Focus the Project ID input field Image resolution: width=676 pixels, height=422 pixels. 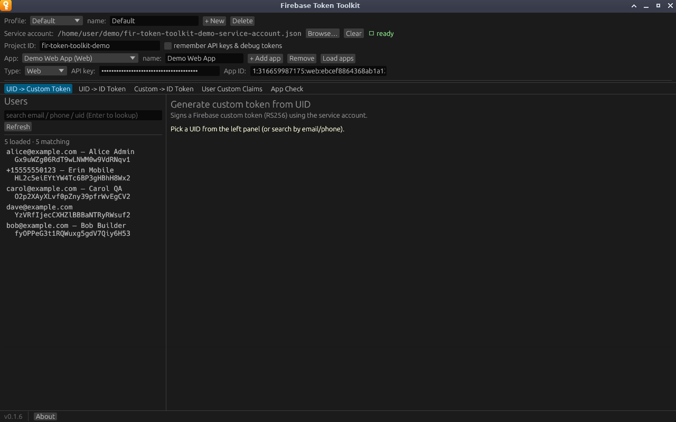[100, 46]
